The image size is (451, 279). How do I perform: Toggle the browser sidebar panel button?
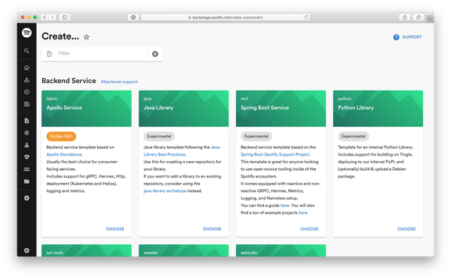[x=65, y=17]
